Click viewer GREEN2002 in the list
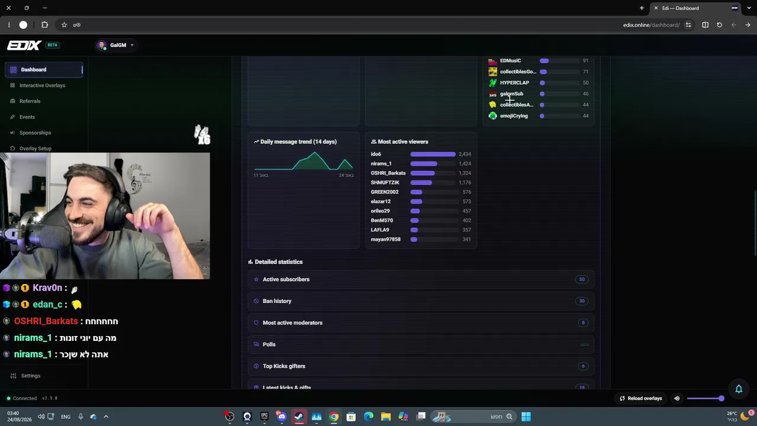 click(x=384, y=192)
